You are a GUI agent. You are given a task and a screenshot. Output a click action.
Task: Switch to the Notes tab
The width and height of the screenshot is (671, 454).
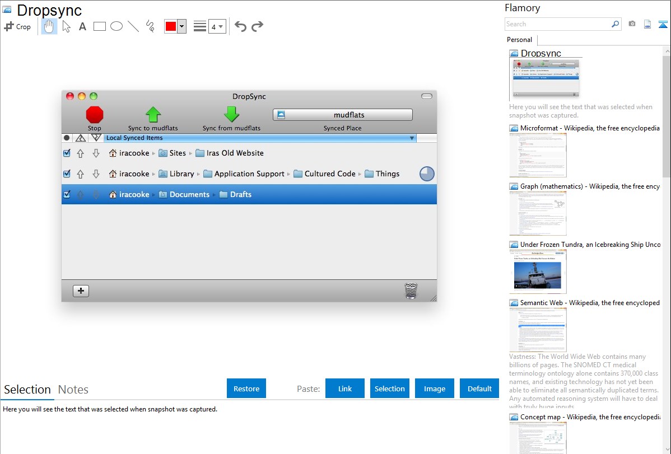[73, 390]
